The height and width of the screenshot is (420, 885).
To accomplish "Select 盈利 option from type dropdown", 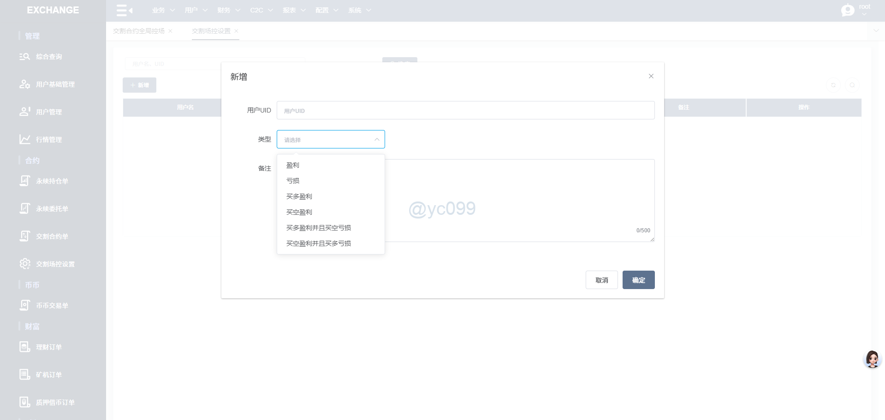I will click(x=293, y=165).
